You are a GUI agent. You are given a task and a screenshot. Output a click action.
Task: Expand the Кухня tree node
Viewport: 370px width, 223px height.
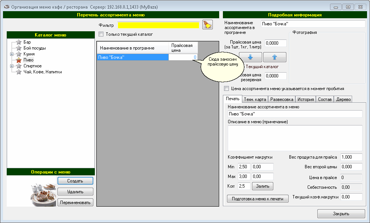[12, 54]
